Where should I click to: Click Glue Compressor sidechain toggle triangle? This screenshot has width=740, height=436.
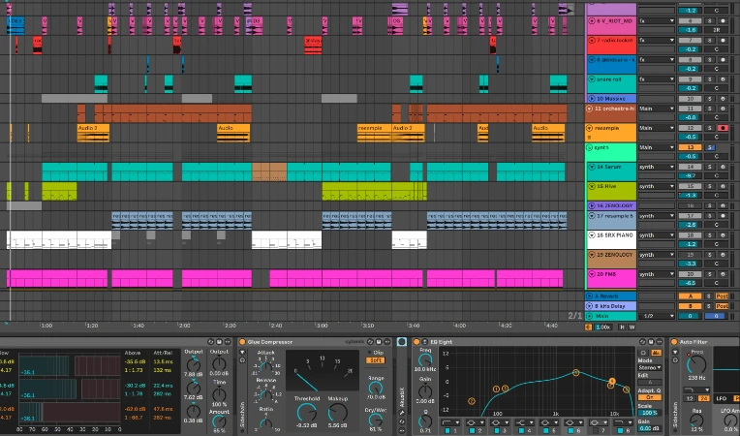[242, 352]
